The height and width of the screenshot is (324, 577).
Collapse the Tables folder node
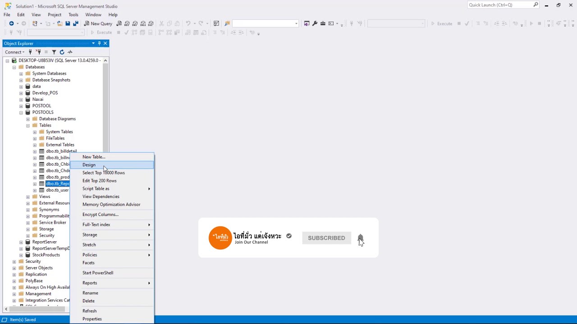click(28, 126)
